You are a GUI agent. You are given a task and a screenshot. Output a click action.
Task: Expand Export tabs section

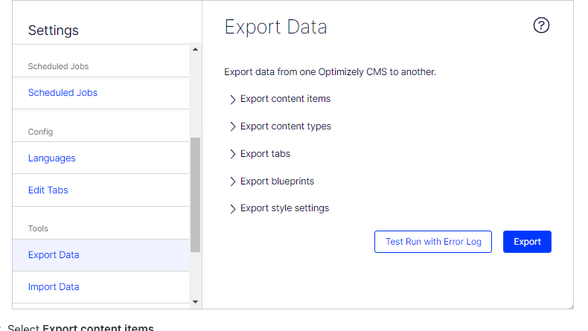coord(260,154)
